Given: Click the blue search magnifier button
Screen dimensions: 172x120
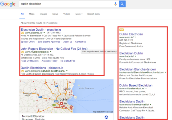Looking at the screenshot, I should tap(122, 4).
